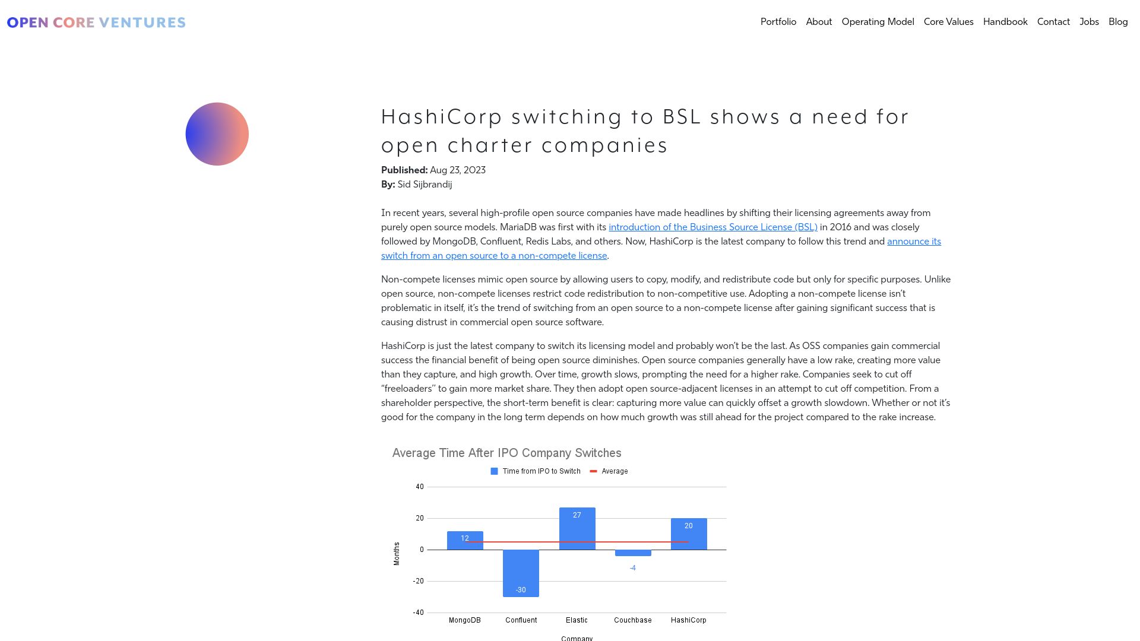Click the MongoDB bar labeled 12
1140x641 pixels.
click(x=465, y=541)
